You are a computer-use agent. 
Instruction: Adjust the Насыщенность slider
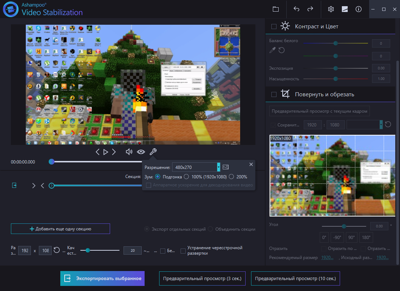coord(336,79)
